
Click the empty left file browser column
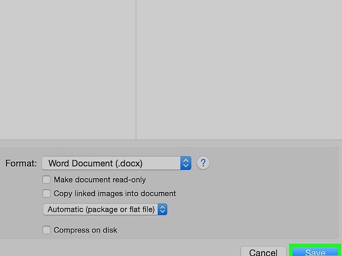[68, 70]
